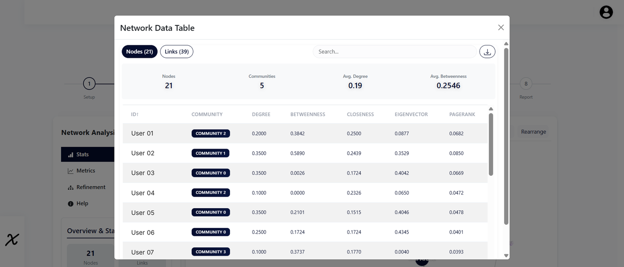Screen dimensions: 624x267
Task: Select the User 04 row ID
Action: tap(143, 193)
